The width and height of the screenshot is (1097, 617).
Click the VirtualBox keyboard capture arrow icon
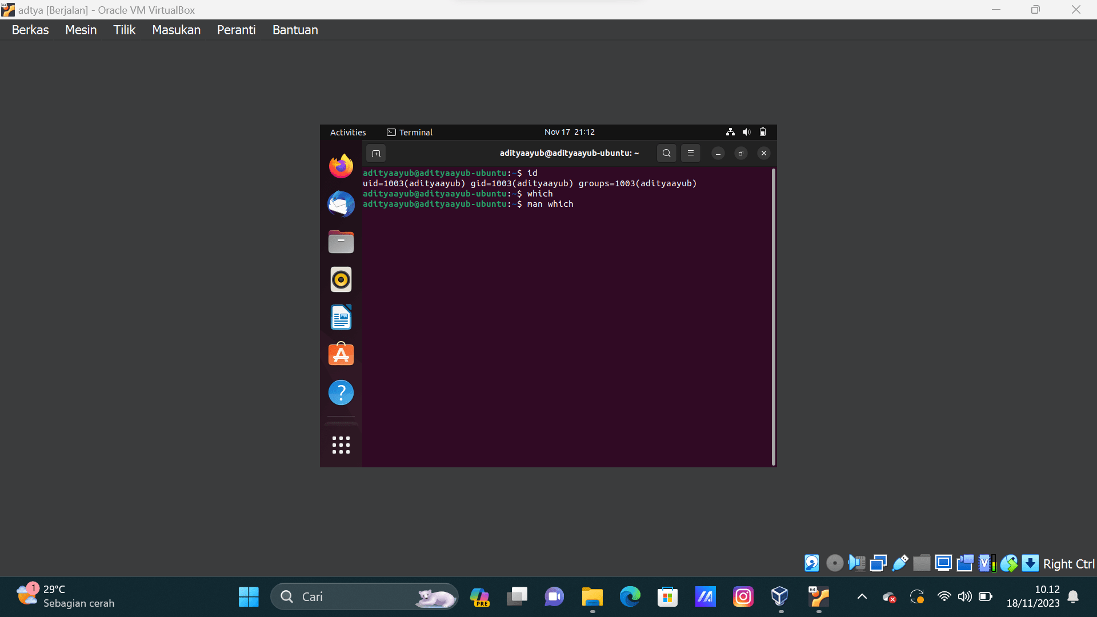point(1030,563)
